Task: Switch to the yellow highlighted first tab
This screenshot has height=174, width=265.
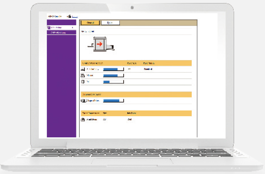Action: pyautogui.click(x=90, y=23)
